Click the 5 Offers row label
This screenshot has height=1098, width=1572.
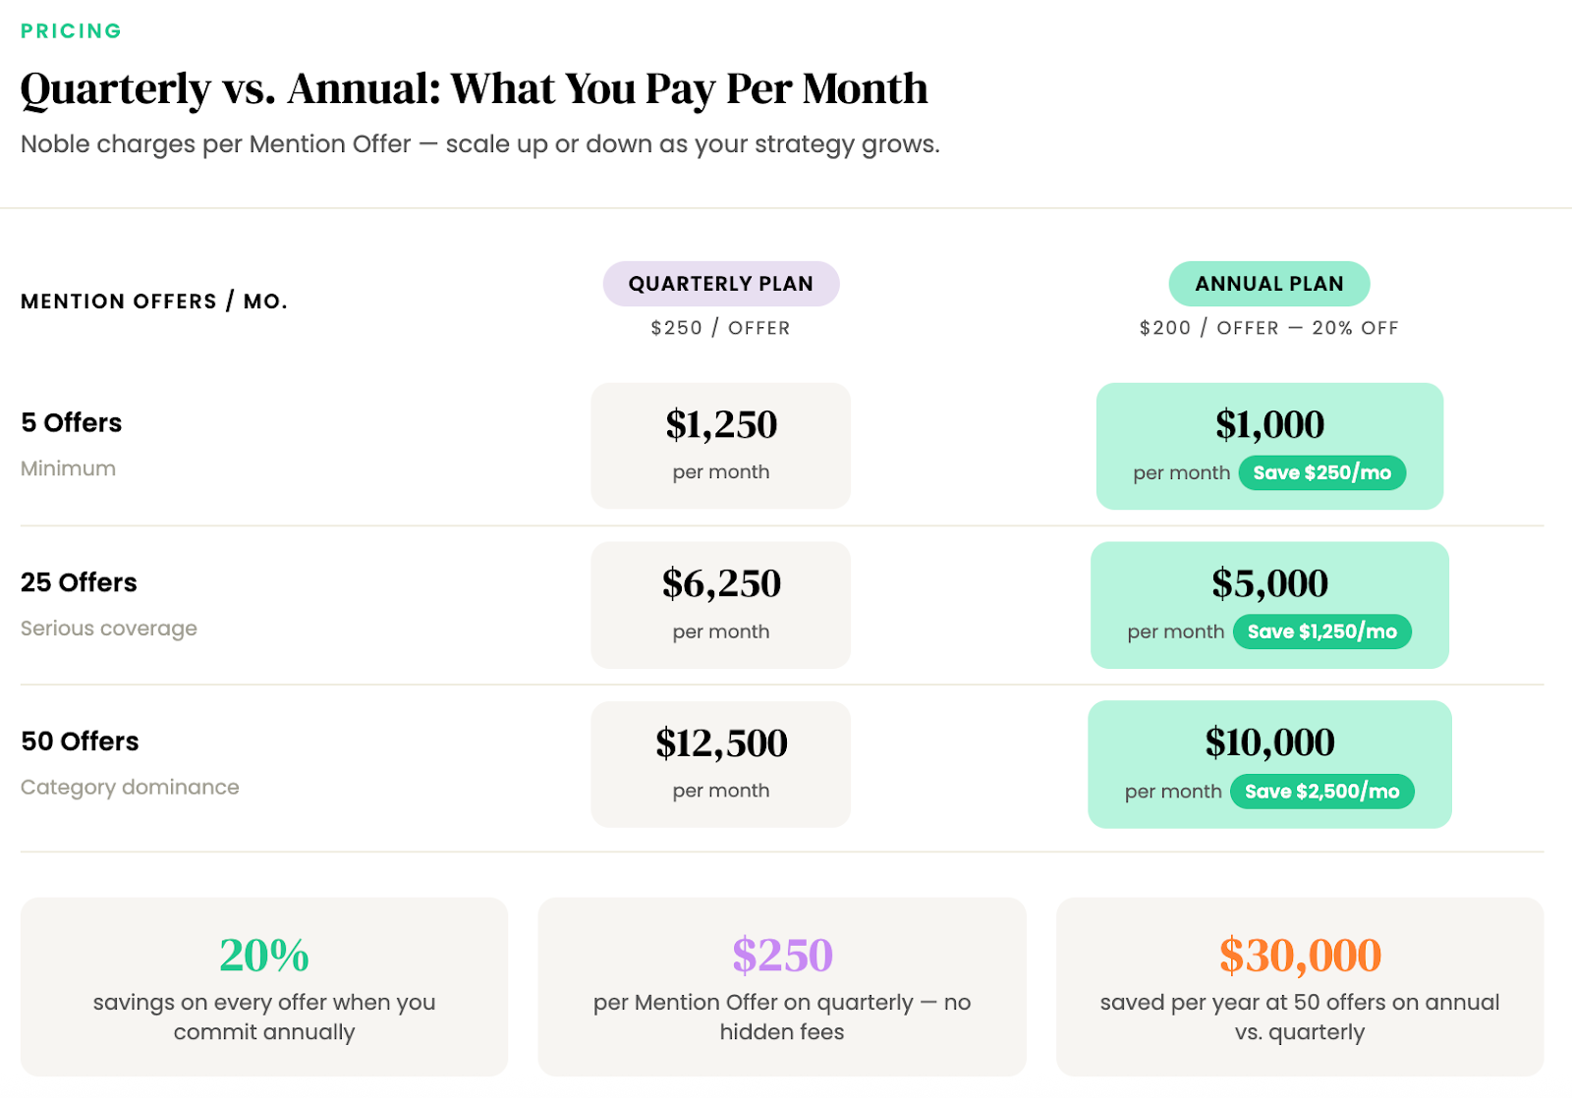[72, 422]
